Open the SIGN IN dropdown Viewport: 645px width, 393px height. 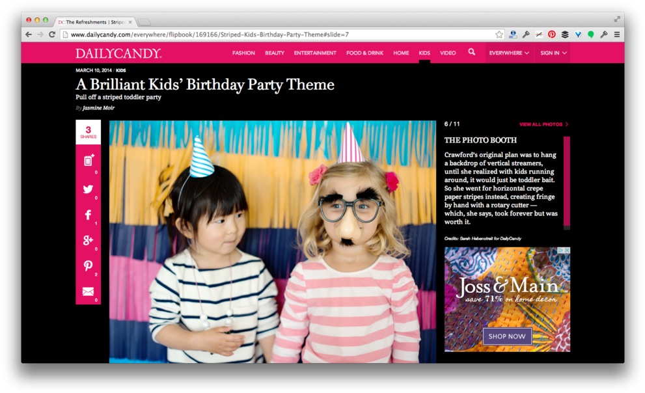tap(553, 53)
